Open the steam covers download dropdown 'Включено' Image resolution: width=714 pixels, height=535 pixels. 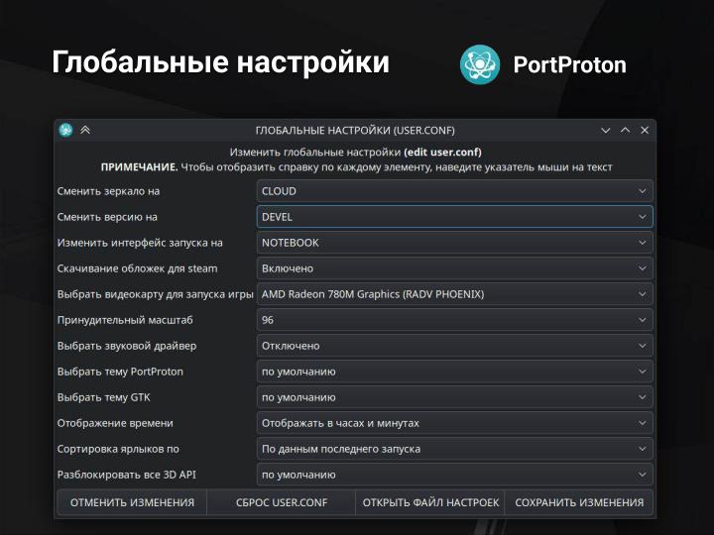pos(454,268)
